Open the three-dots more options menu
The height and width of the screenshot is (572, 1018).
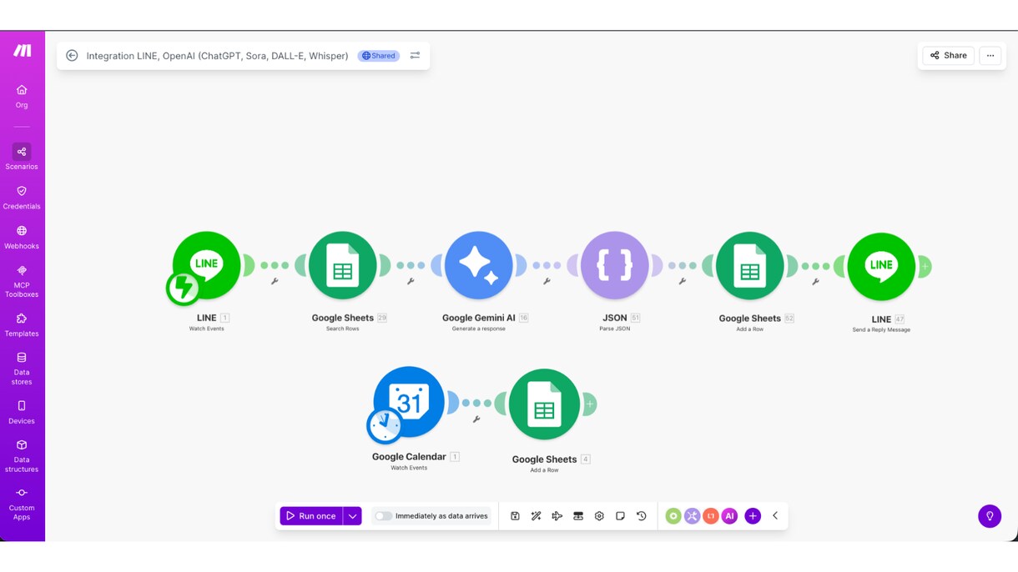pos(990,56)
